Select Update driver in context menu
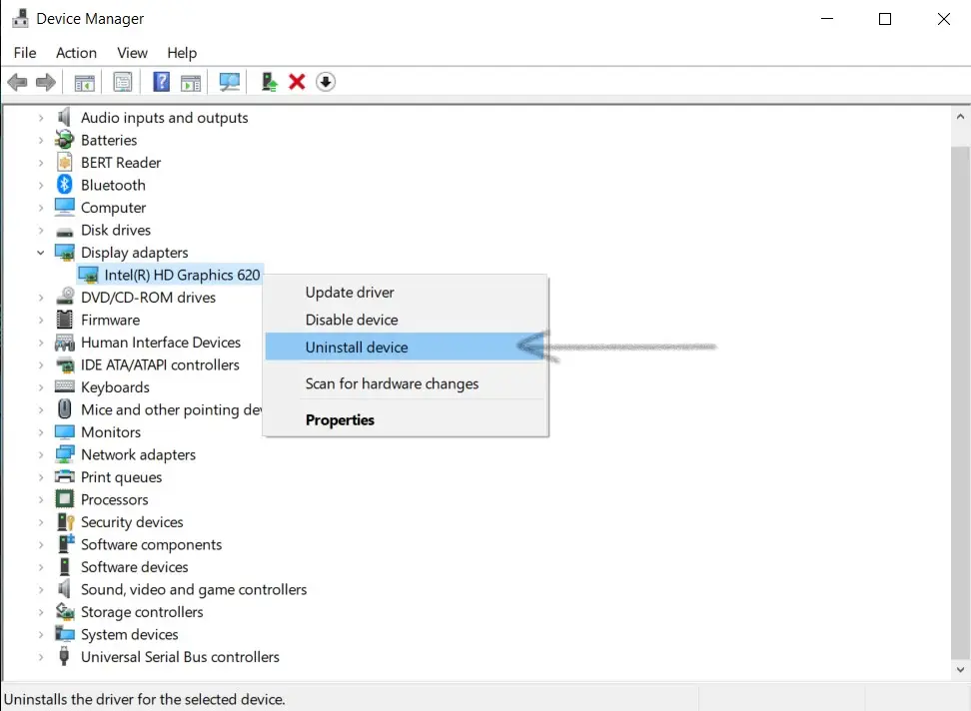 (x=350, y=293)
